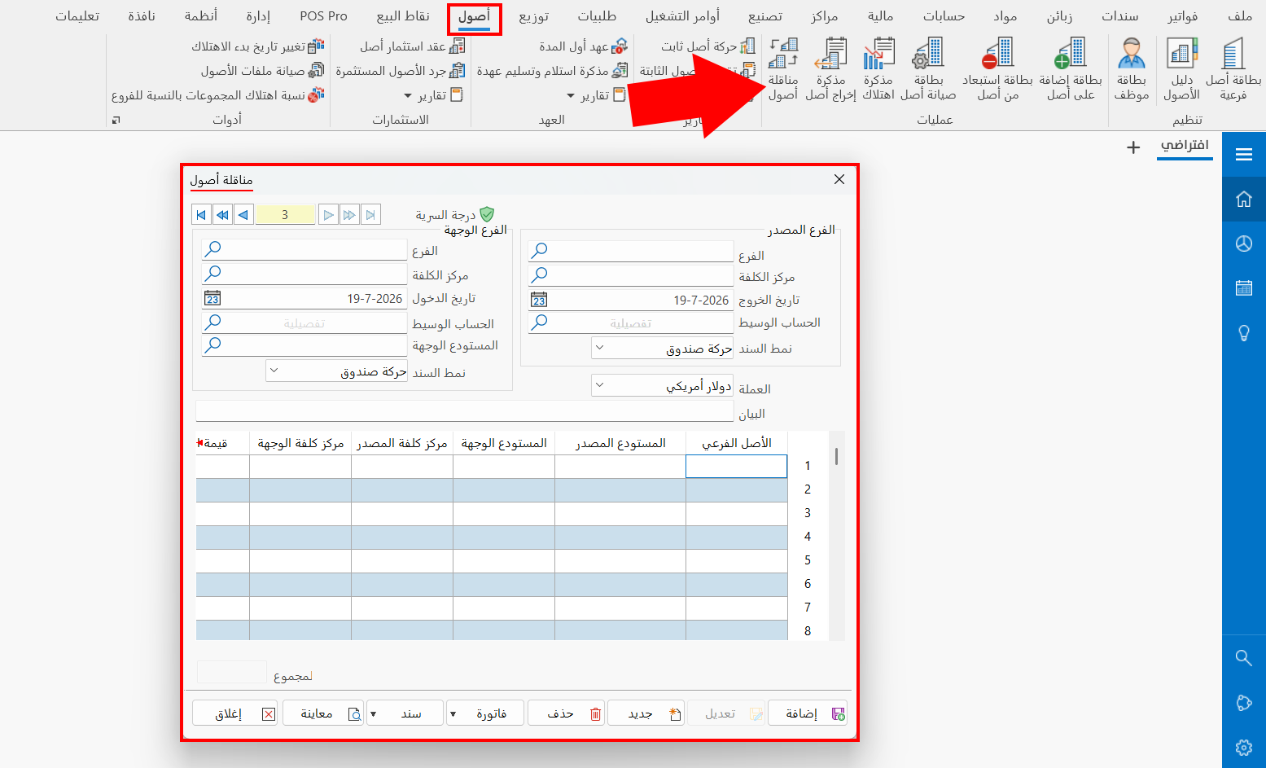Open the sidebar settings gear

[1244, 747]
